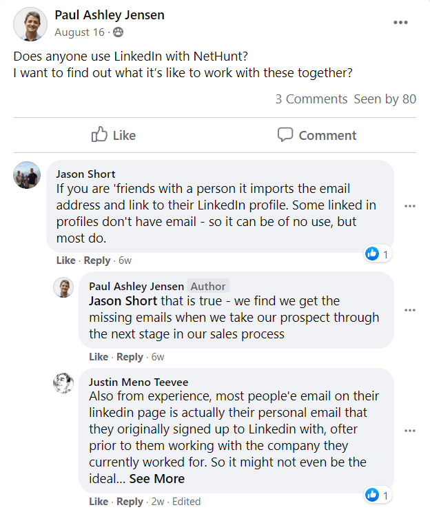This screenshot has height=512, width=430.
Task: Reply to Jason Short's comment
Action: 97,260
